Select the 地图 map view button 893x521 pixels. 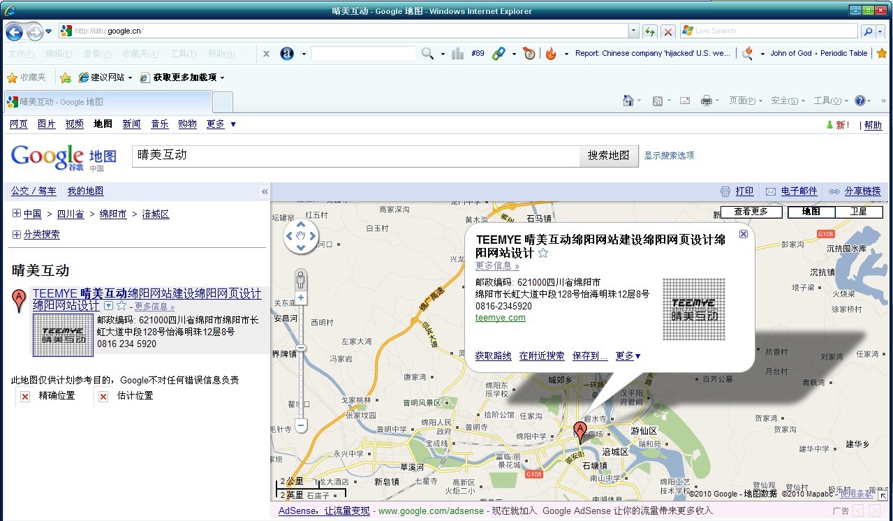(811, 212)
